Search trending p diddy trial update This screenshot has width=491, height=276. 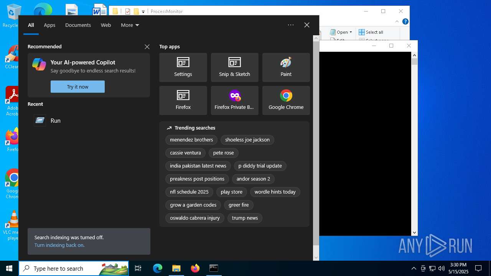point(260,166)
